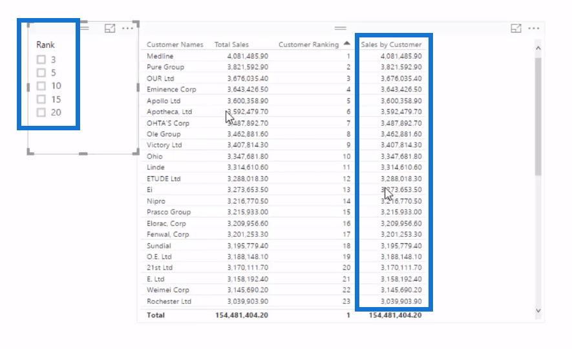Tick the Rank 5 checkbox
The image size is (572, 349).
pos(41,72)
